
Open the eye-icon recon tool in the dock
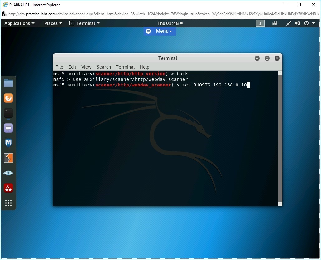(8, 173)
